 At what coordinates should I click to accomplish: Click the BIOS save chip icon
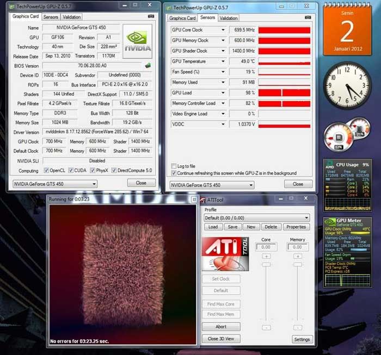(148, 66)
